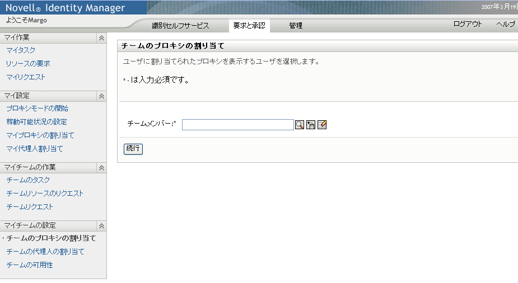
Task: Start プロキシモードの開始
Action: [38, 108]
